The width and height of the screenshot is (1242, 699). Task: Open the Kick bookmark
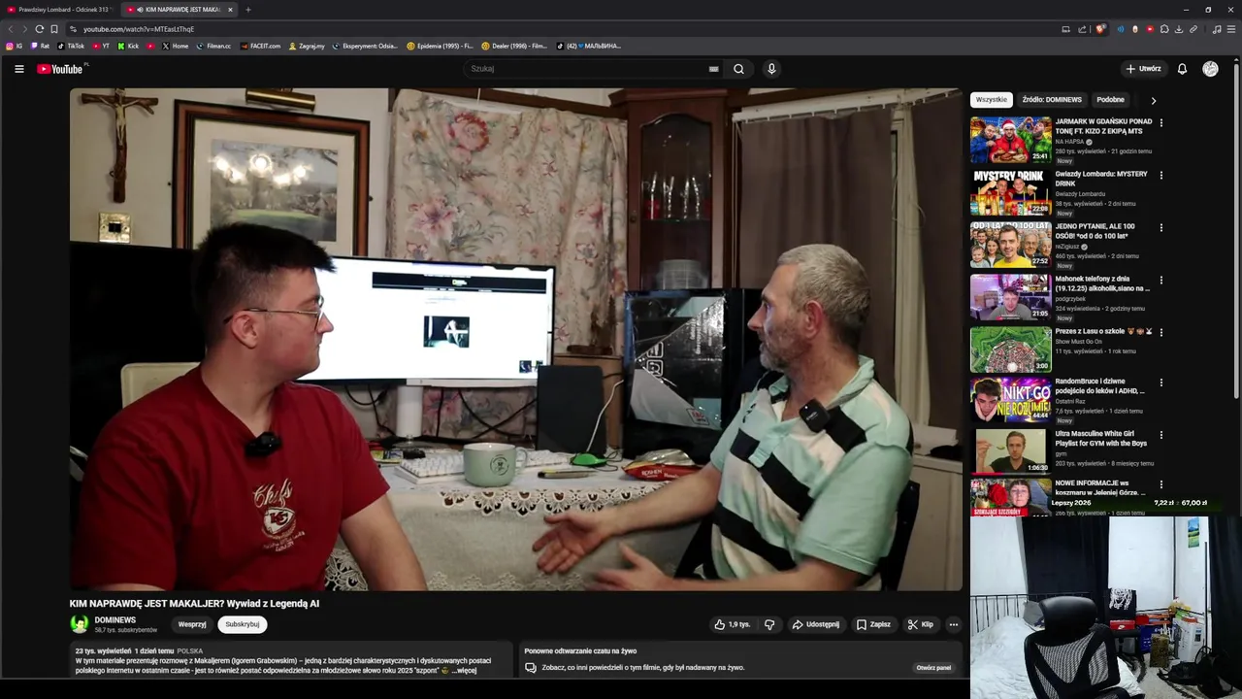click(x=128, y=46)
